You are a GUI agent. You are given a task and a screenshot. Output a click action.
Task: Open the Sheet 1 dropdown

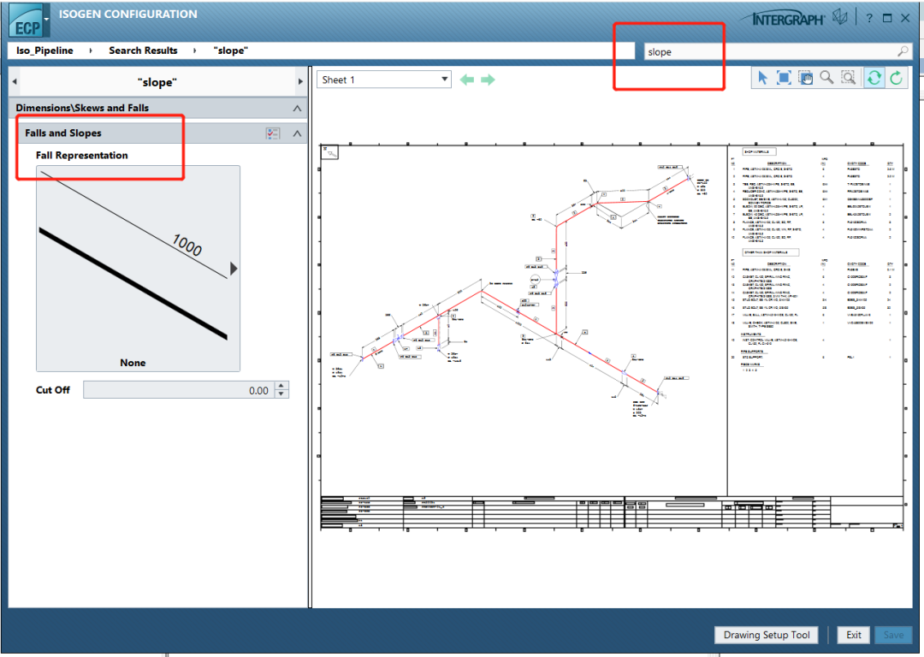(x=384, y=80)
